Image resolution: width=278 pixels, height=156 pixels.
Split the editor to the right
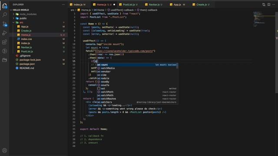pyautogui.click(x=269, y=5)
